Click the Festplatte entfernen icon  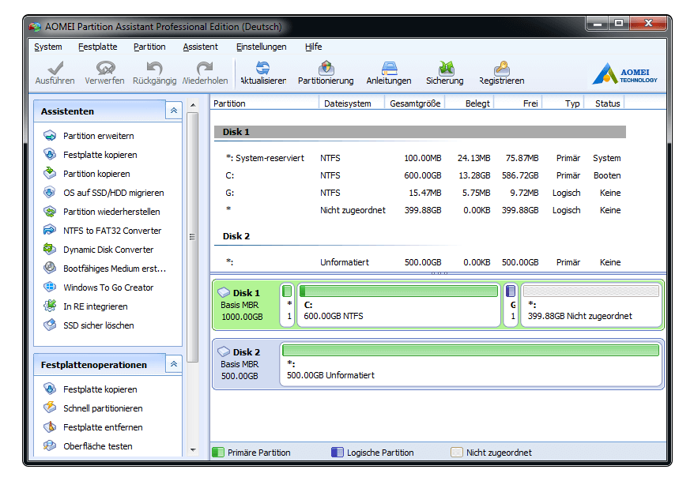50,427
